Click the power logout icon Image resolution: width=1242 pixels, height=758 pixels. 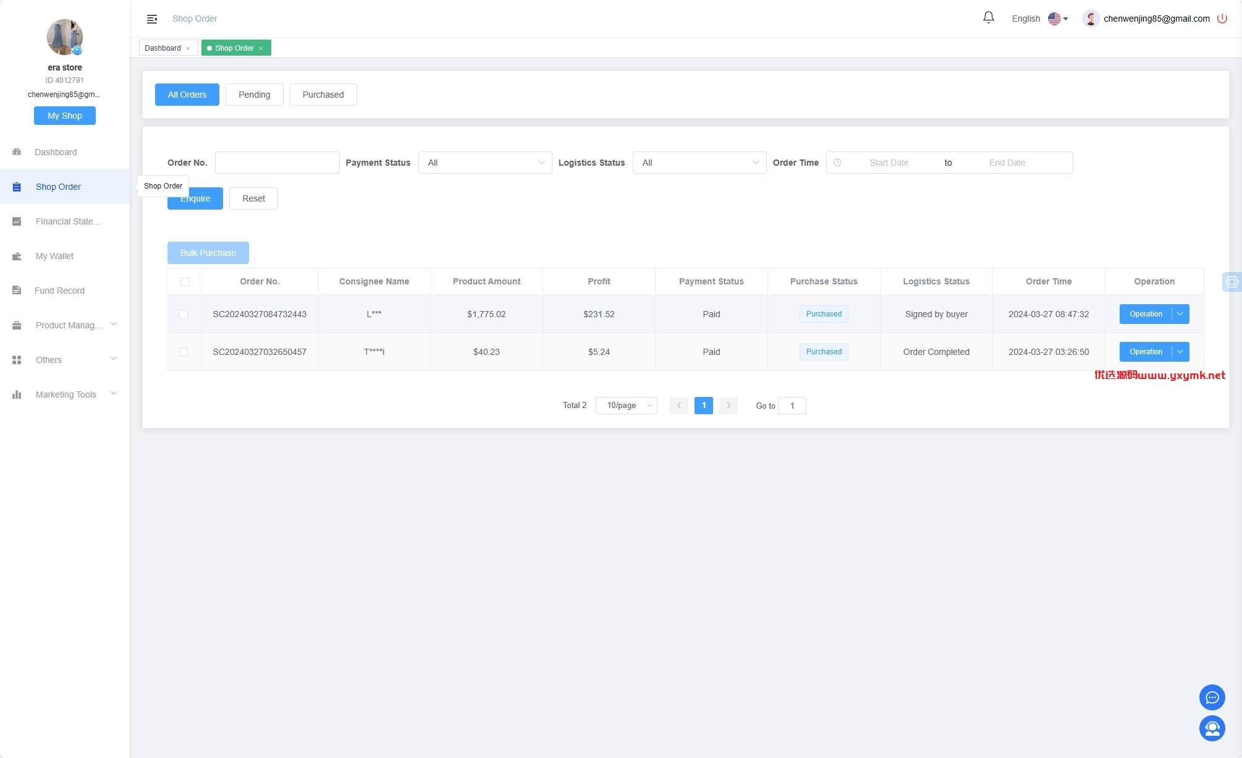(x=1222, y=19)
